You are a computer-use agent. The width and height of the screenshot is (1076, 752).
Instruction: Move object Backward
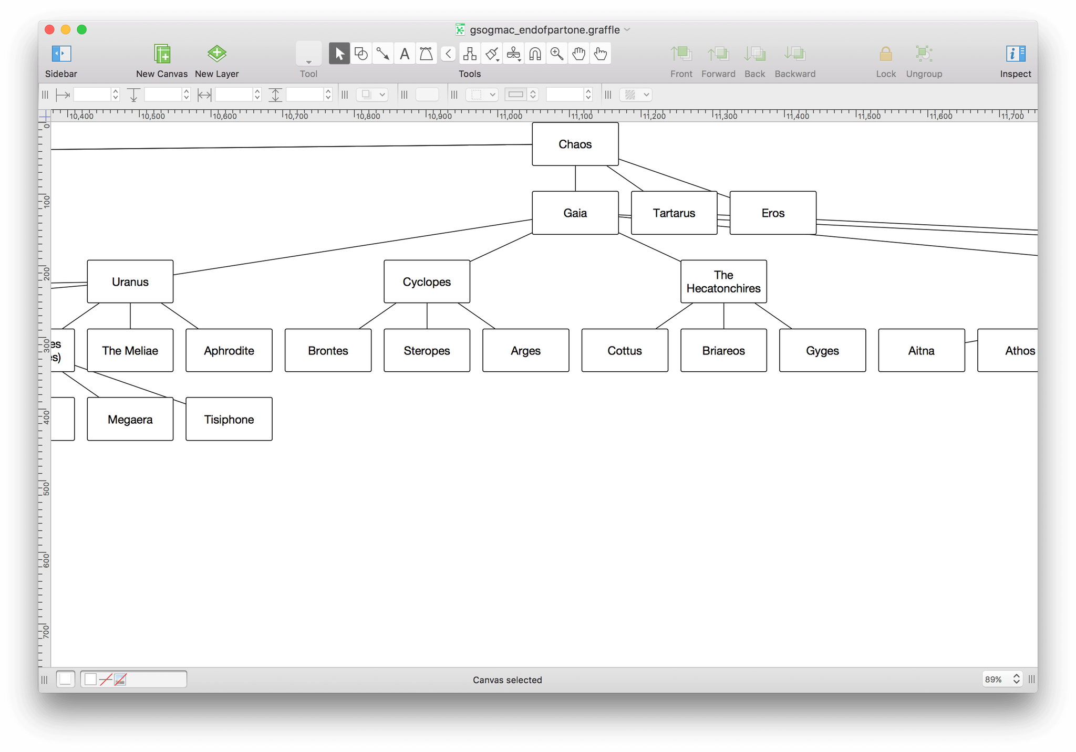click(795, 54)
